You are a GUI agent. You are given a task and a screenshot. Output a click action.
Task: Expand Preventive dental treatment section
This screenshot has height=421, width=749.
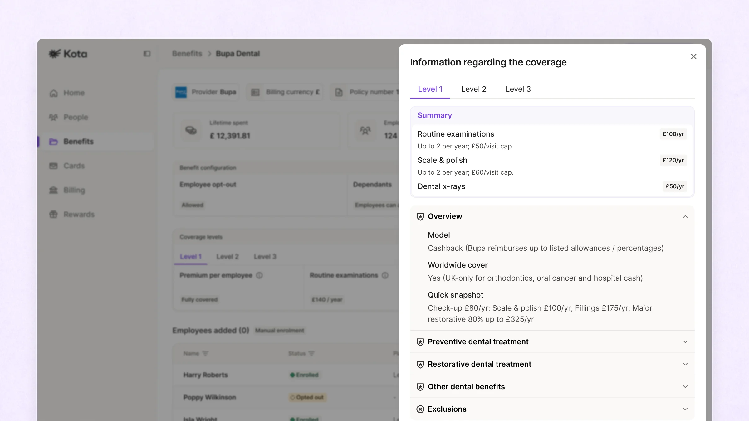[x=685, y=342]
